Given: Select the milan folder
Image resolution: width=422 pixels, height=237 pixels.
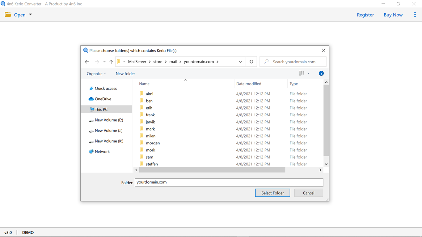Looking at the screenshot, I should point(151,136).
